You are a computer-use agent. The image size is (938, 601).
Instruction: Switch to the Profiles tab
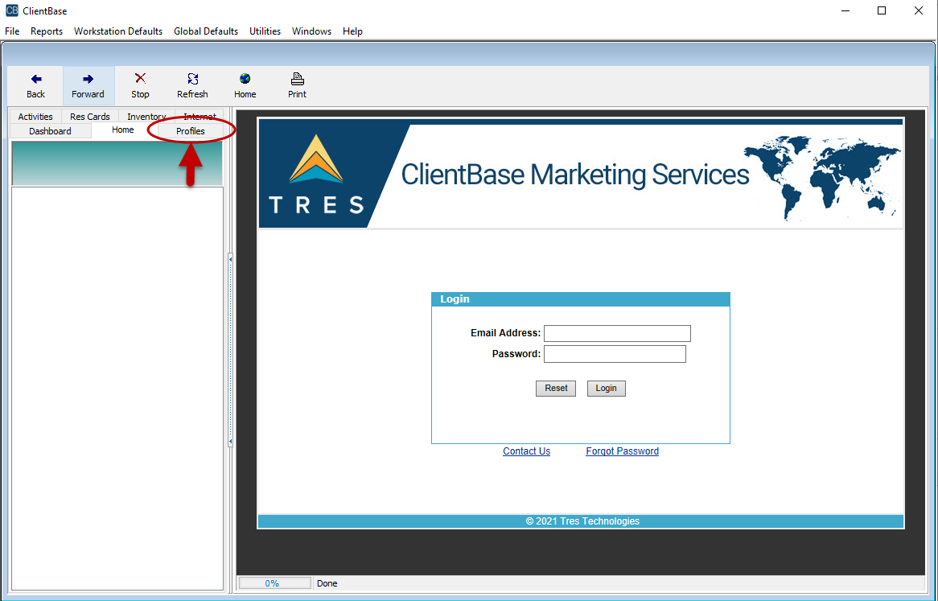(191, 131)
